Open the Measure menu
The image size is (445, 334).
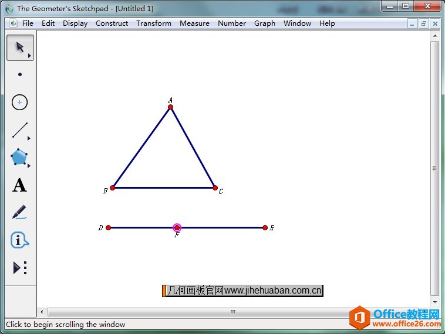[194, 23]
